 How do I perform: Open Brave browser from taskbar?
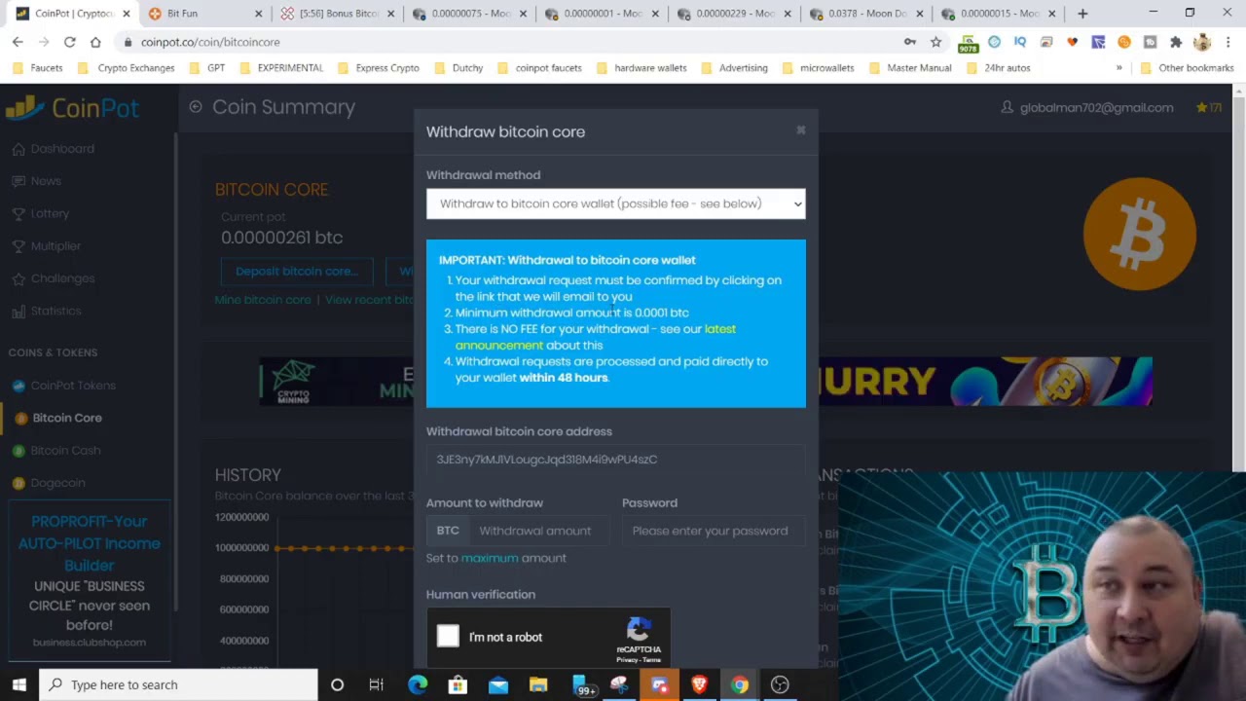pyautogui.click(x=699, y=684)
